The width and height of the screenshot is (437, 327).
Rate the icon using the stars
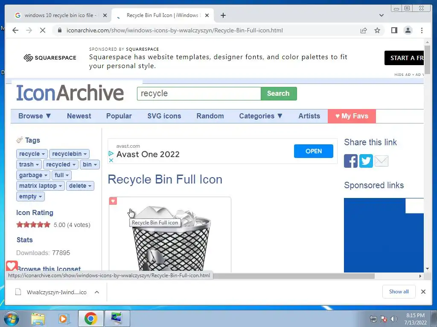33,224
